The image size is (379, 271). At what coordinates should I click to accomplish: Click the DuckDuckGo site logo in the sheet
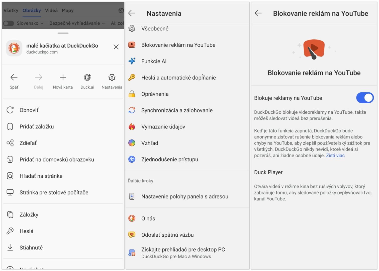[x=14, y=48]
